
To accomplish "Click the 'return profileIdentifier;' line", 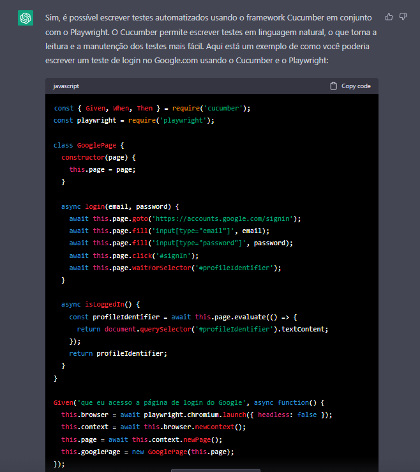I will pyautogui.click(x=118, y=353).
